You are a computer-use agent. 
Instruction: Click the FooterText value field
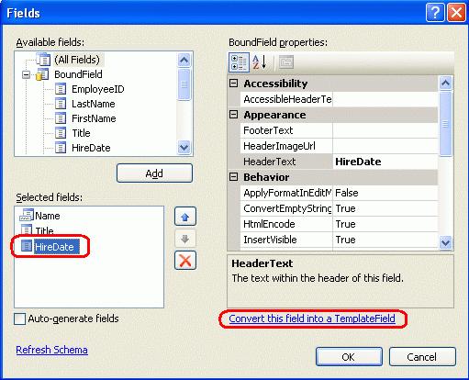point(385,130)
